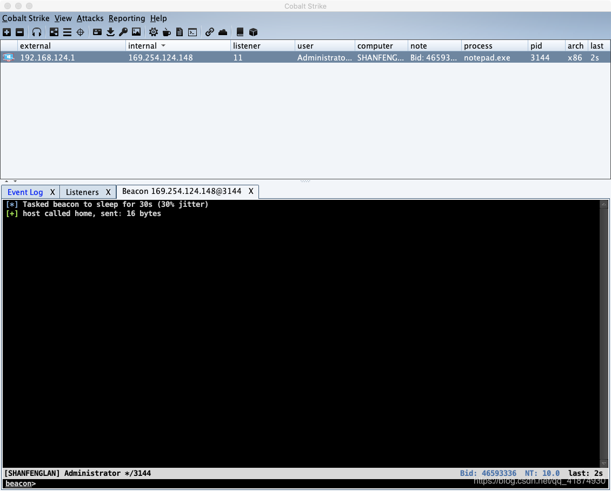
Task: Switch to target table crosshair icon
Action: click(x=80, y=32)
